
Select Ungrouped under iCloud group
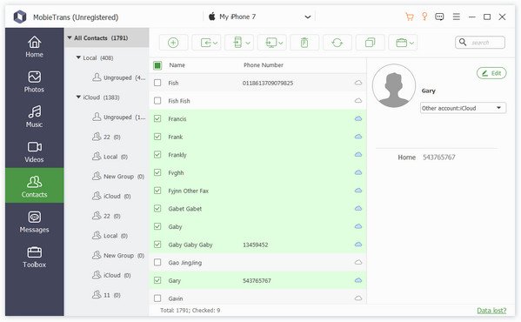point(118,117)
